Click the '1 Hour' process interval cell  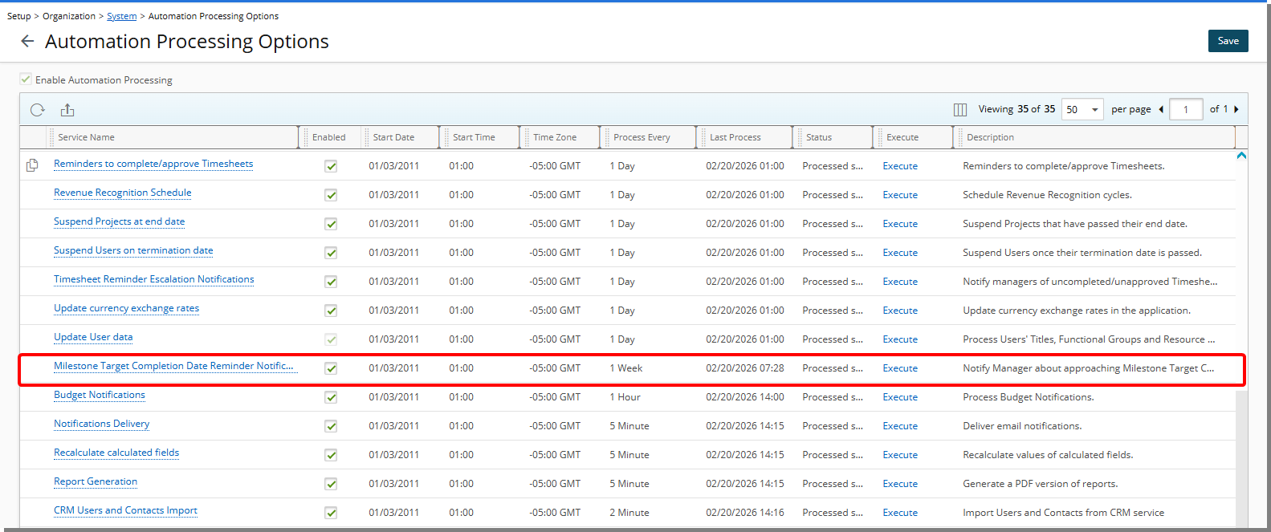click(625, 397)
